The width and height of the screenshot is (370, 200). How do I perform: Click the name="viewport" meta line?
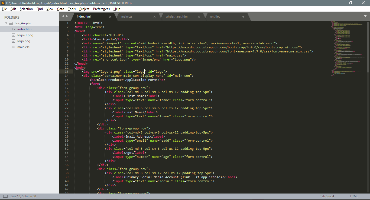click(180, 43)
